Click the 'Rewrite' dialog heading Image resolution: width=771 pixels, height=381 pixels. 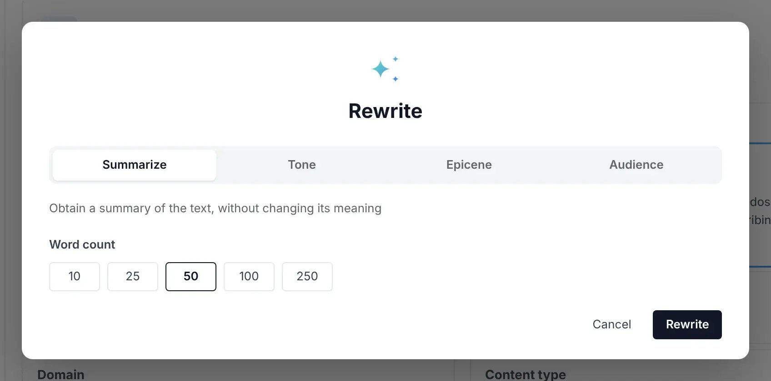[385, 111]
